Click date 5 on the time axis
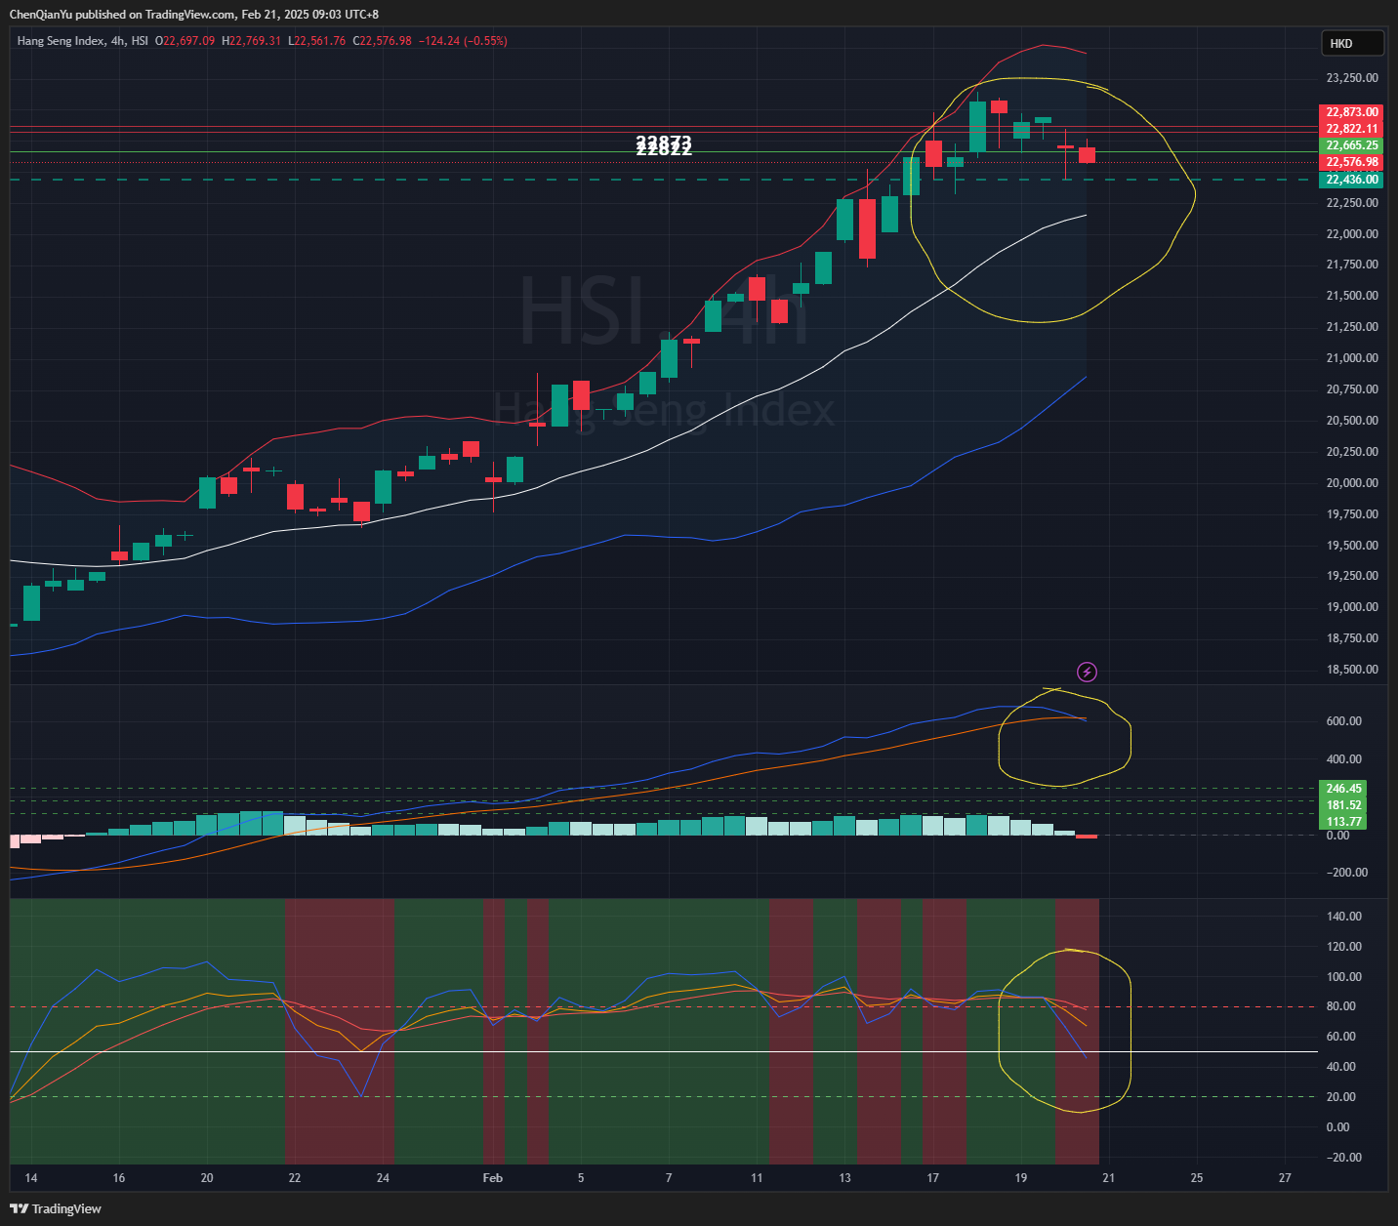 tap(581, 1178)
